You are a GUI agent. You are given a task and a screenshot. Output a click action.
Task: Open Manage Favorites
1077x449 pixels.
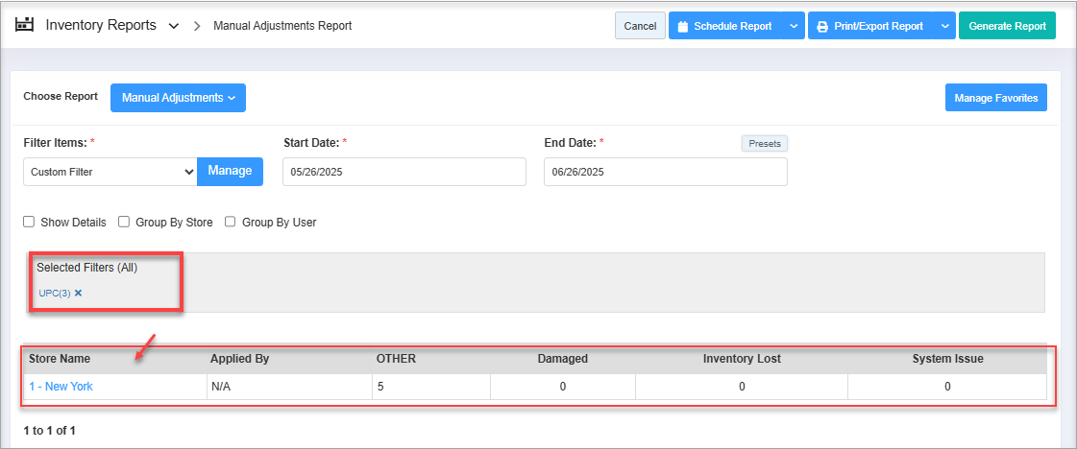pos(995,98)
